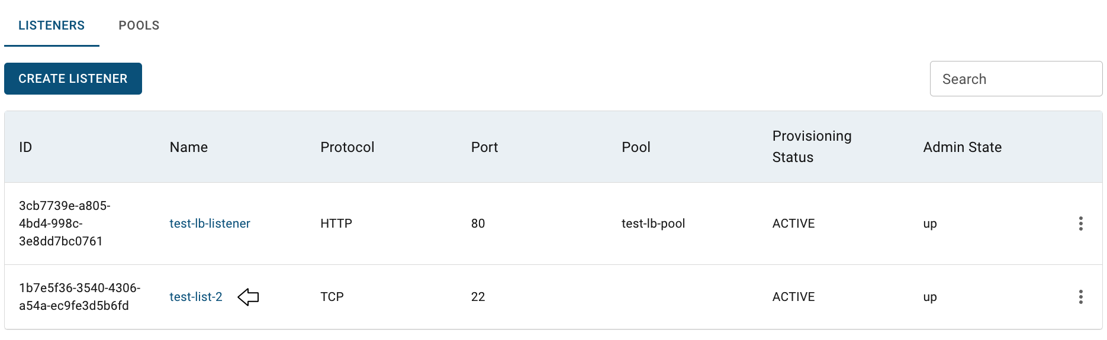
Task: Select the listener ID starting with 1b7e5f36
Action: pos(79,297)
